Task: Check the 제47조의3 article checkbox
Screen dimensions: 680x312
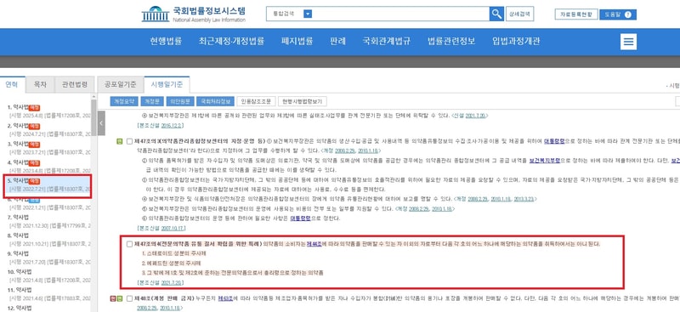Action: [129, 141]
